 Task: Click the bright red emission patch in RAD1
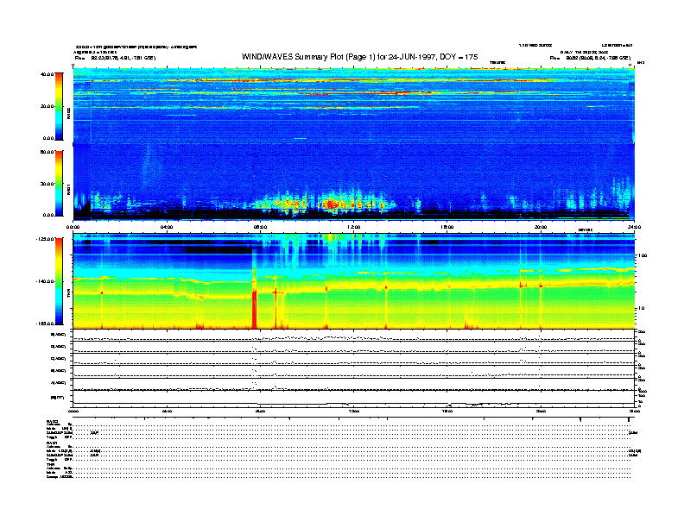click(332, 204)
